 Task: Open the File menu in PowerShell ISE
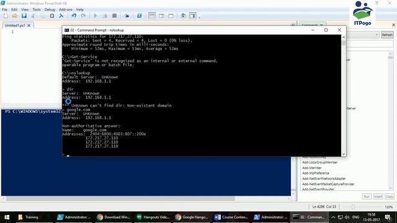coord(4,9)
